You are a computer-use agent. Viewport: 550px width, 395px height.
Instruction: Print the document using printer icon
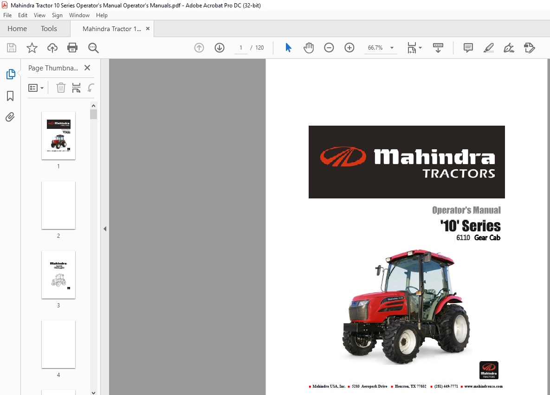coord(72,48)
